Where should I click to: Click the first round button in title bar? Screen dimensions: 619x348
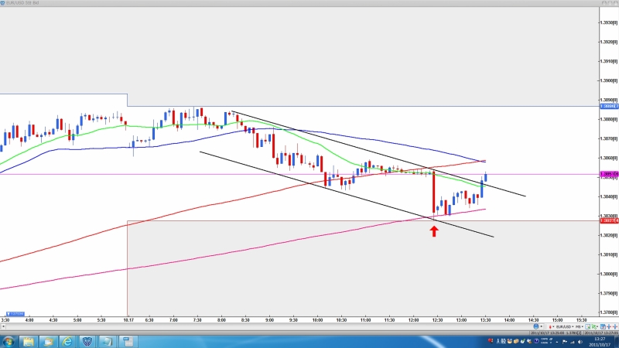coord(604,3)
